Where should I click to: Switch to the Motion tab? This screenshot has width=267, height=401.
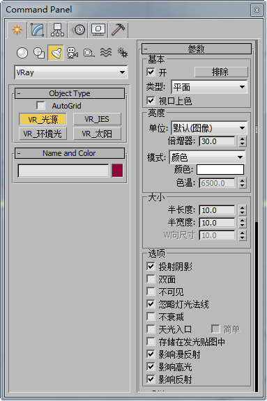78,30
